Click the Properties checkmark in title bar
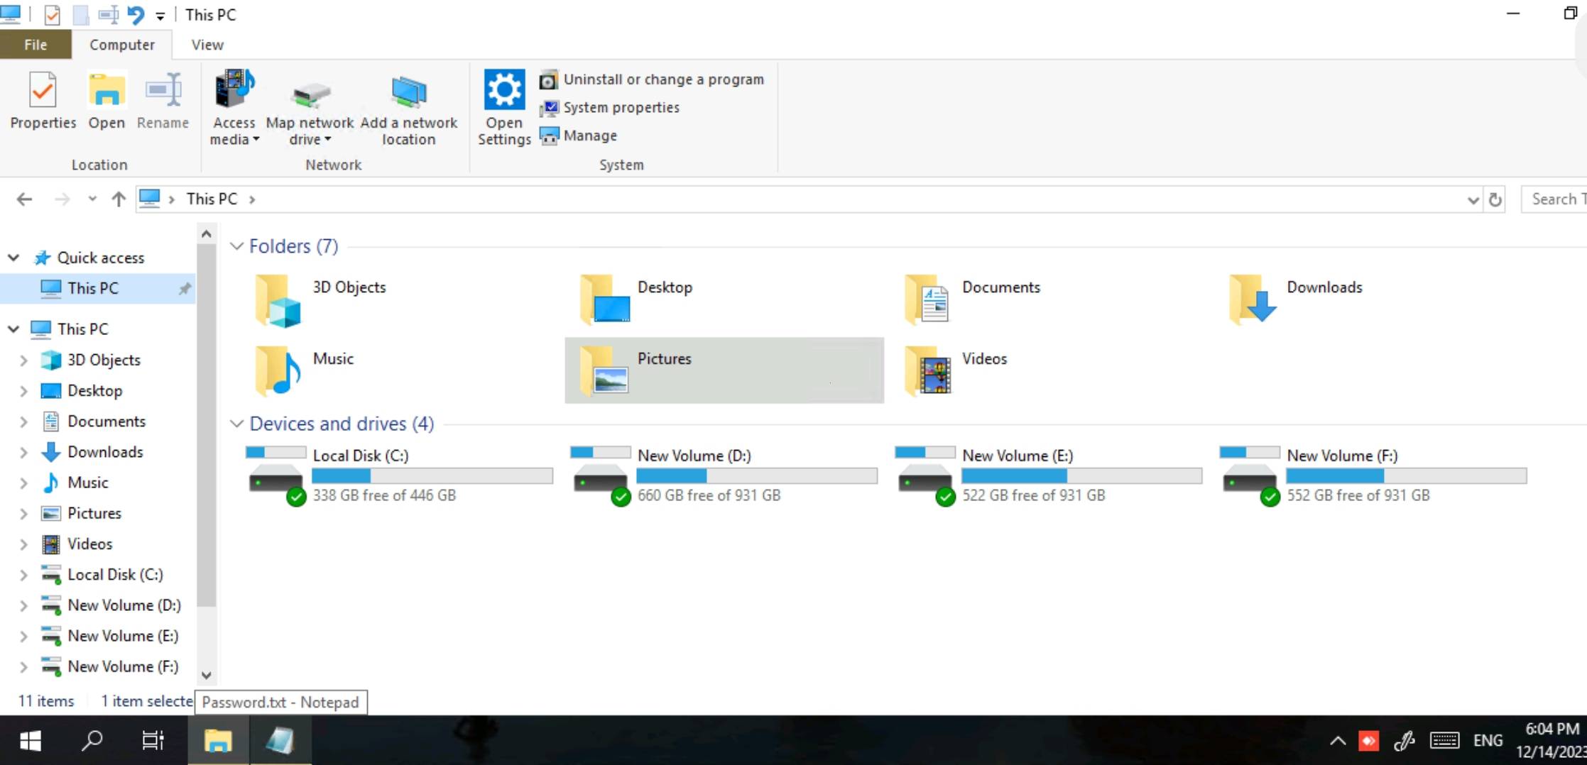1587x765 pixels. [52, 14]
